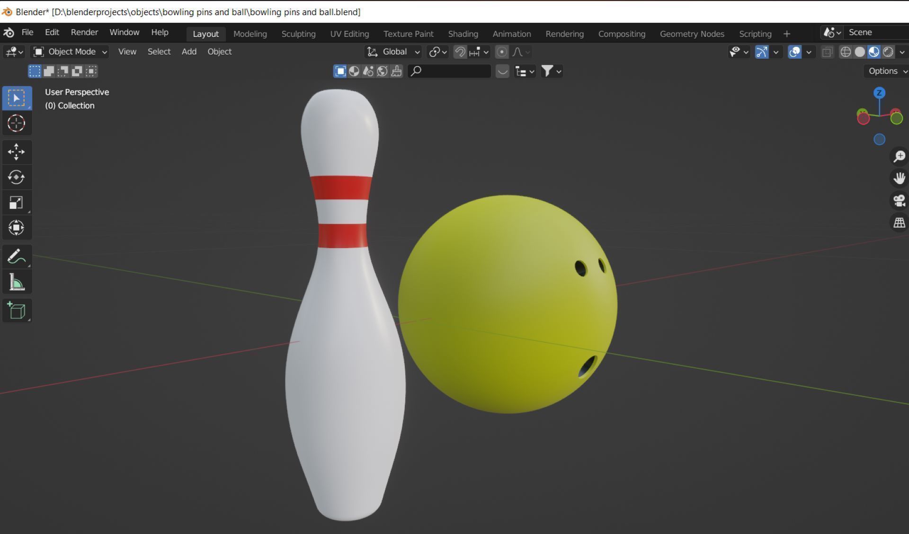Open the Options dropdown
Screen dimensions: 909x534
(x=886, y=71)
